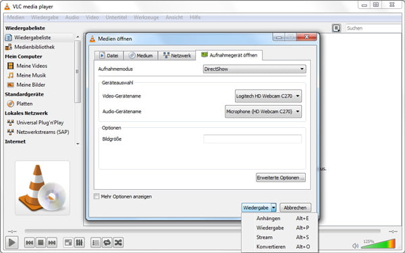Choose Konvertieren from dropdown menu

click(x=279, y=246)
